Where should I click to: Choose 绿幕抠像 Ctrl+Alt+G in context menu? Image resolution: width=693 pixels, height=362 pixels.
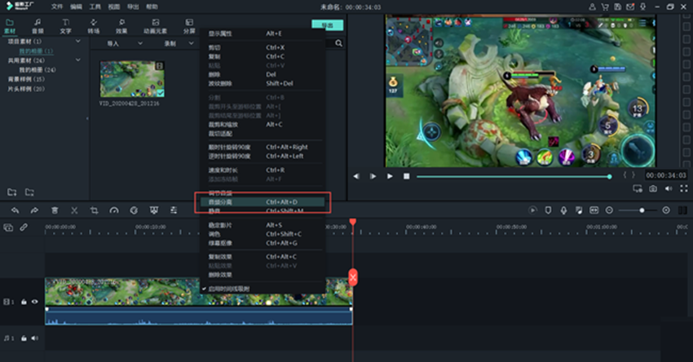(x=263, y=243)
